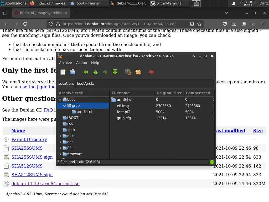
Task: Click the padlock icon in address bar
Action: pos(58,24)
